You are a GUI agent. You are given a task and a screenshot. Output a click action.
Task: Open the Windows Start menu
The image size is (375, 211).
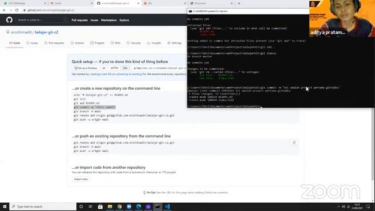click(x=5, y=206)
